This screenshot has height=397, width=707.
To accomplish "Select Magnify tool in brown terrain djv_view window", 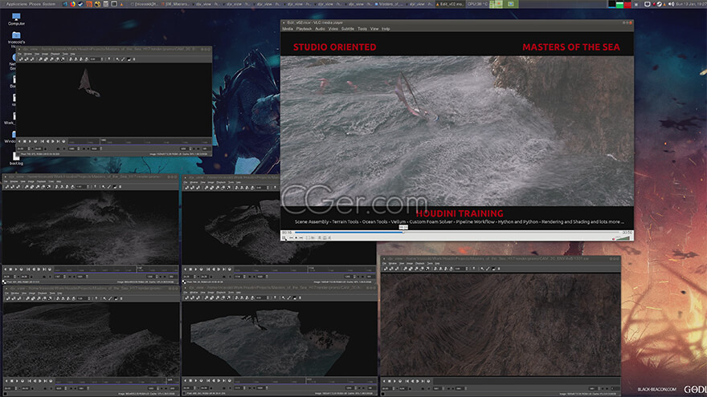I will (x=483, y=269).
